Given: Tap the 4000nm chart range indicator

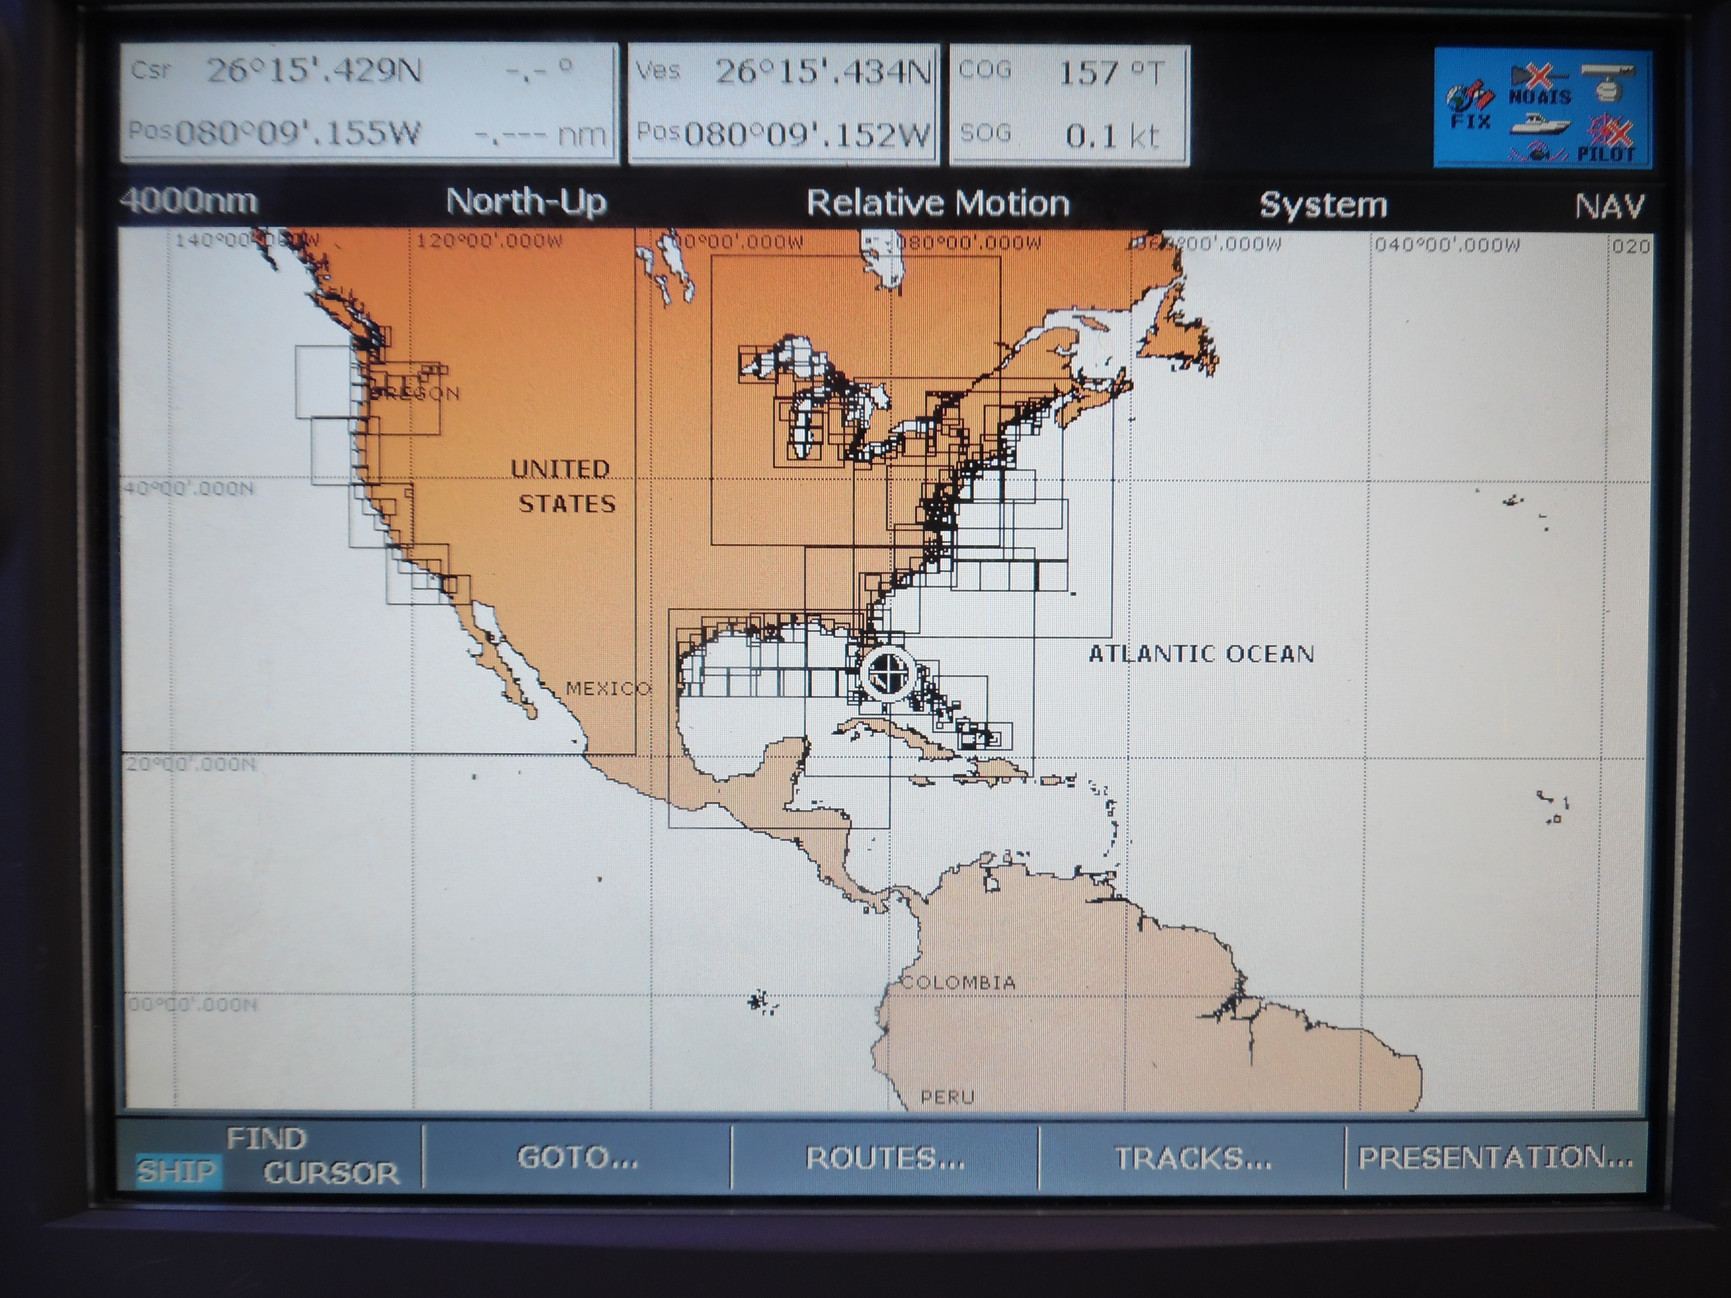Looking at the screenshot, I should 189,201.
